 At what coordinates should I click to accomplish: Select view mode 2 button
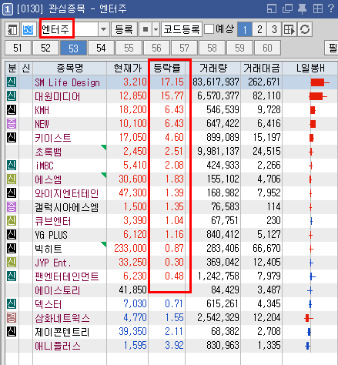coord(259,29)
